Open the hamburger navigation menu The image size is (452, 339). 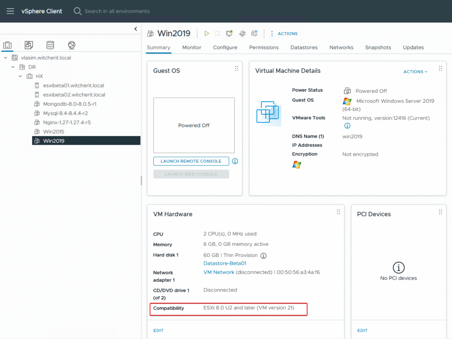coord(11,11)
